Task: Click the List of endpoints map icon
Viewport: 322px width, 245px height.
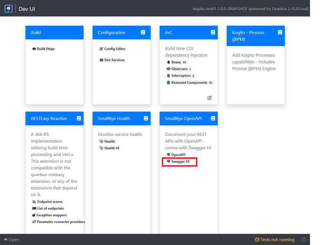Action: (34, 208)
